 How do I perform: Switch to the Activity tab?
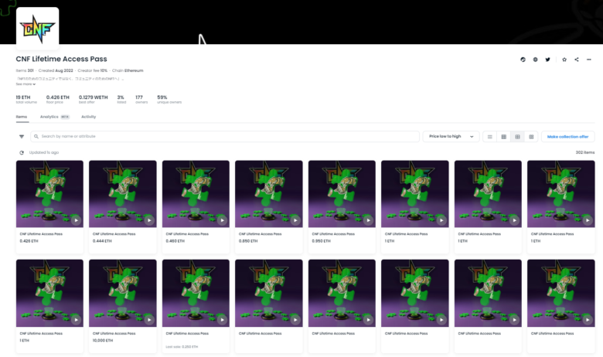point(88,117)
